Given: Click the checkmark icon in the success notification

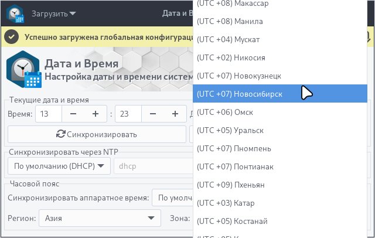Looking at the screenshot, I should click(12, 37).
